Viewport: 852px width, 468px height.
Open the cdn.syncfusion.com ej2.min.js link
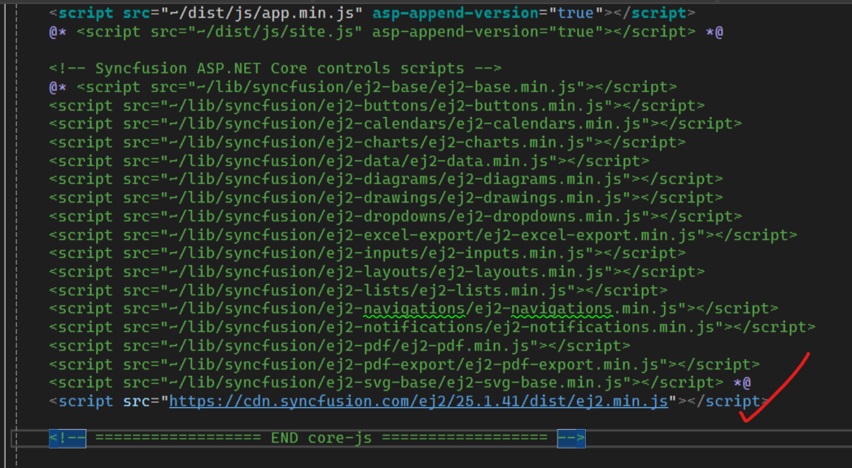418,401
